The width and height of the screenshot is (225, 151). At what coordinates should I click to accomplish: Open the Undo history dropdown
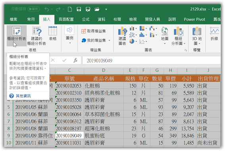[52, 9]
